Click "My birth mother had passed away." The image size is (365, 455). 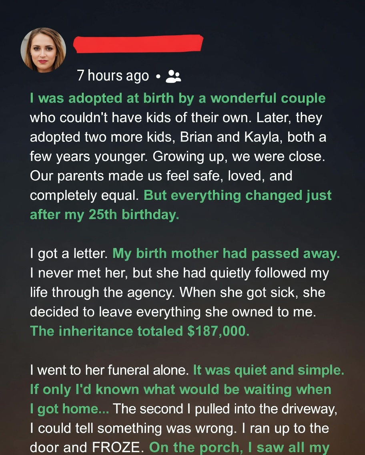[226, 254]
